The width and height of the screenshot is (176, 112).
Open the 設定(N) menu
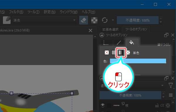point(50,12)
